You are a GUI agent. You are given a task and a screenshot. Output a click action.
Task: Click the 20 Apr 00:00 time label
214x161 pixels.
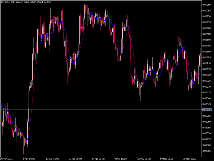tap(75, 159)
